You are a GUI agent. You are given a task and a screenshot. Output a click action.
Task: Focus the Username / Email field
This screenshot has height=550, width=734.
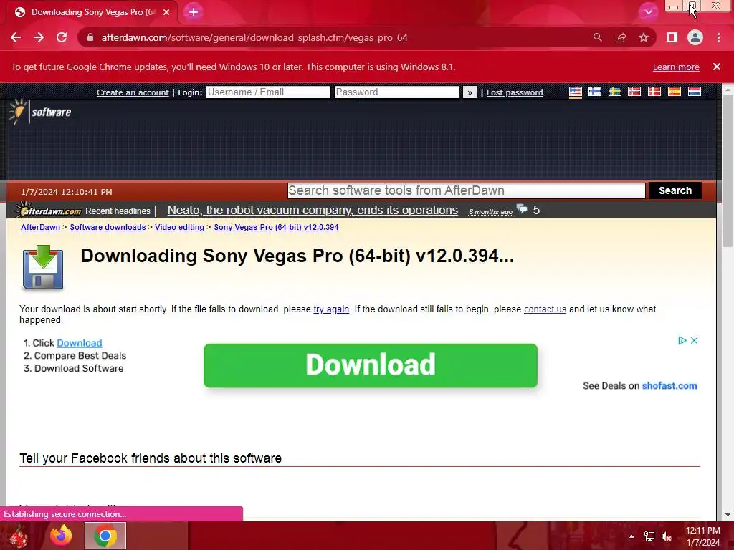268,92
